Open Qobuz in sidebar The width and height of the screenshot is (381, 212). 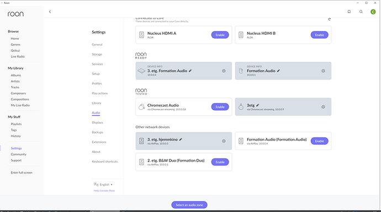pyautogui.click(x=15, y=50)
